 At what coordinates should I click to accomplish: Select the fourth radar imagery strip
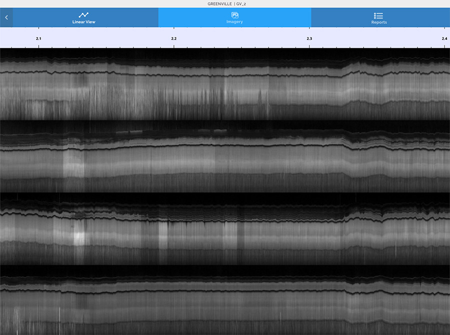coord(225,300)
